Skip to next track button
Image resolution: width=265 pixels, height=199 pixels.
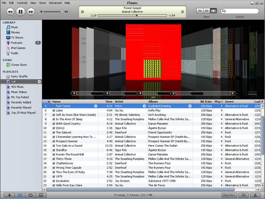click(x=31, y=12)
